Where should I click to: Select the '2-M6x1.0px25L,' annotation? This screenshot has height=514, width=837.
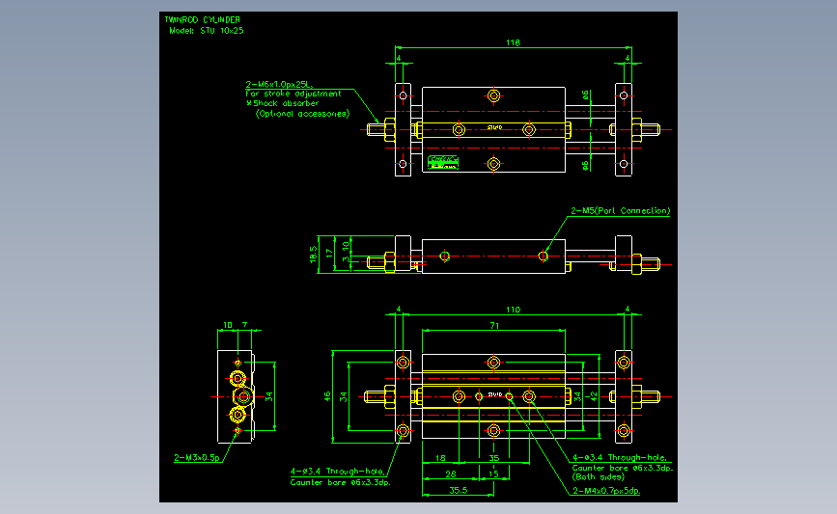[x=279, y=84]
